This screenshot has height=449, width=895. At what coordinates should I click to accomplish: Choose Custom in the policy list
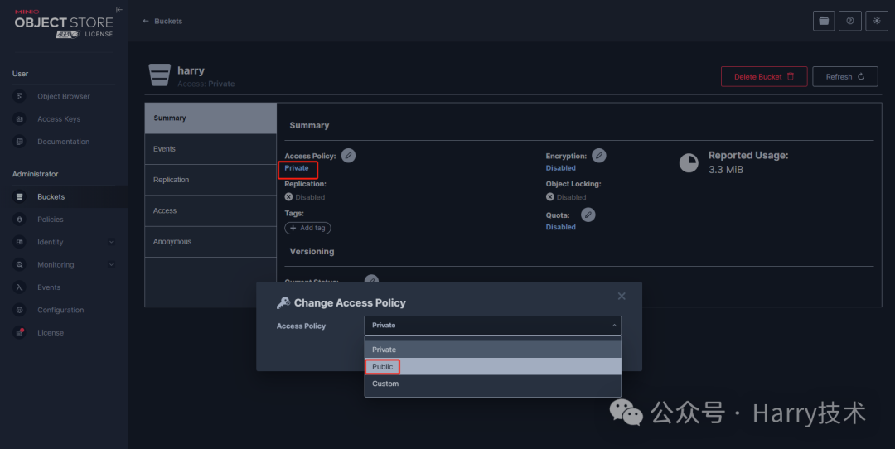tap(385, 384)
